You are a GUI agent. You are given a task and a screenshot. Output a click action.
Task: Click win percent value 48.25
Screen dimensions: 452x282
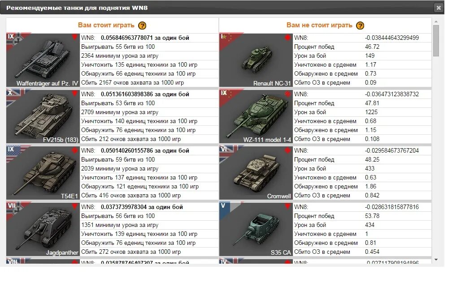372,160
